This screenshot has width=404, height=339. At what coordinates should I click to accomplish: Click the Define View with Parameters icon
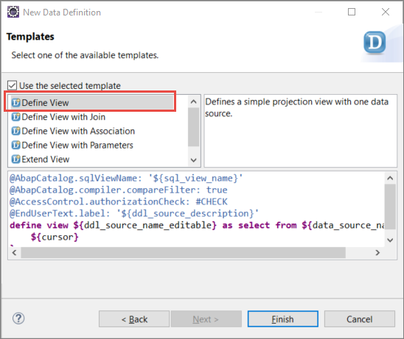pos(15,145)
